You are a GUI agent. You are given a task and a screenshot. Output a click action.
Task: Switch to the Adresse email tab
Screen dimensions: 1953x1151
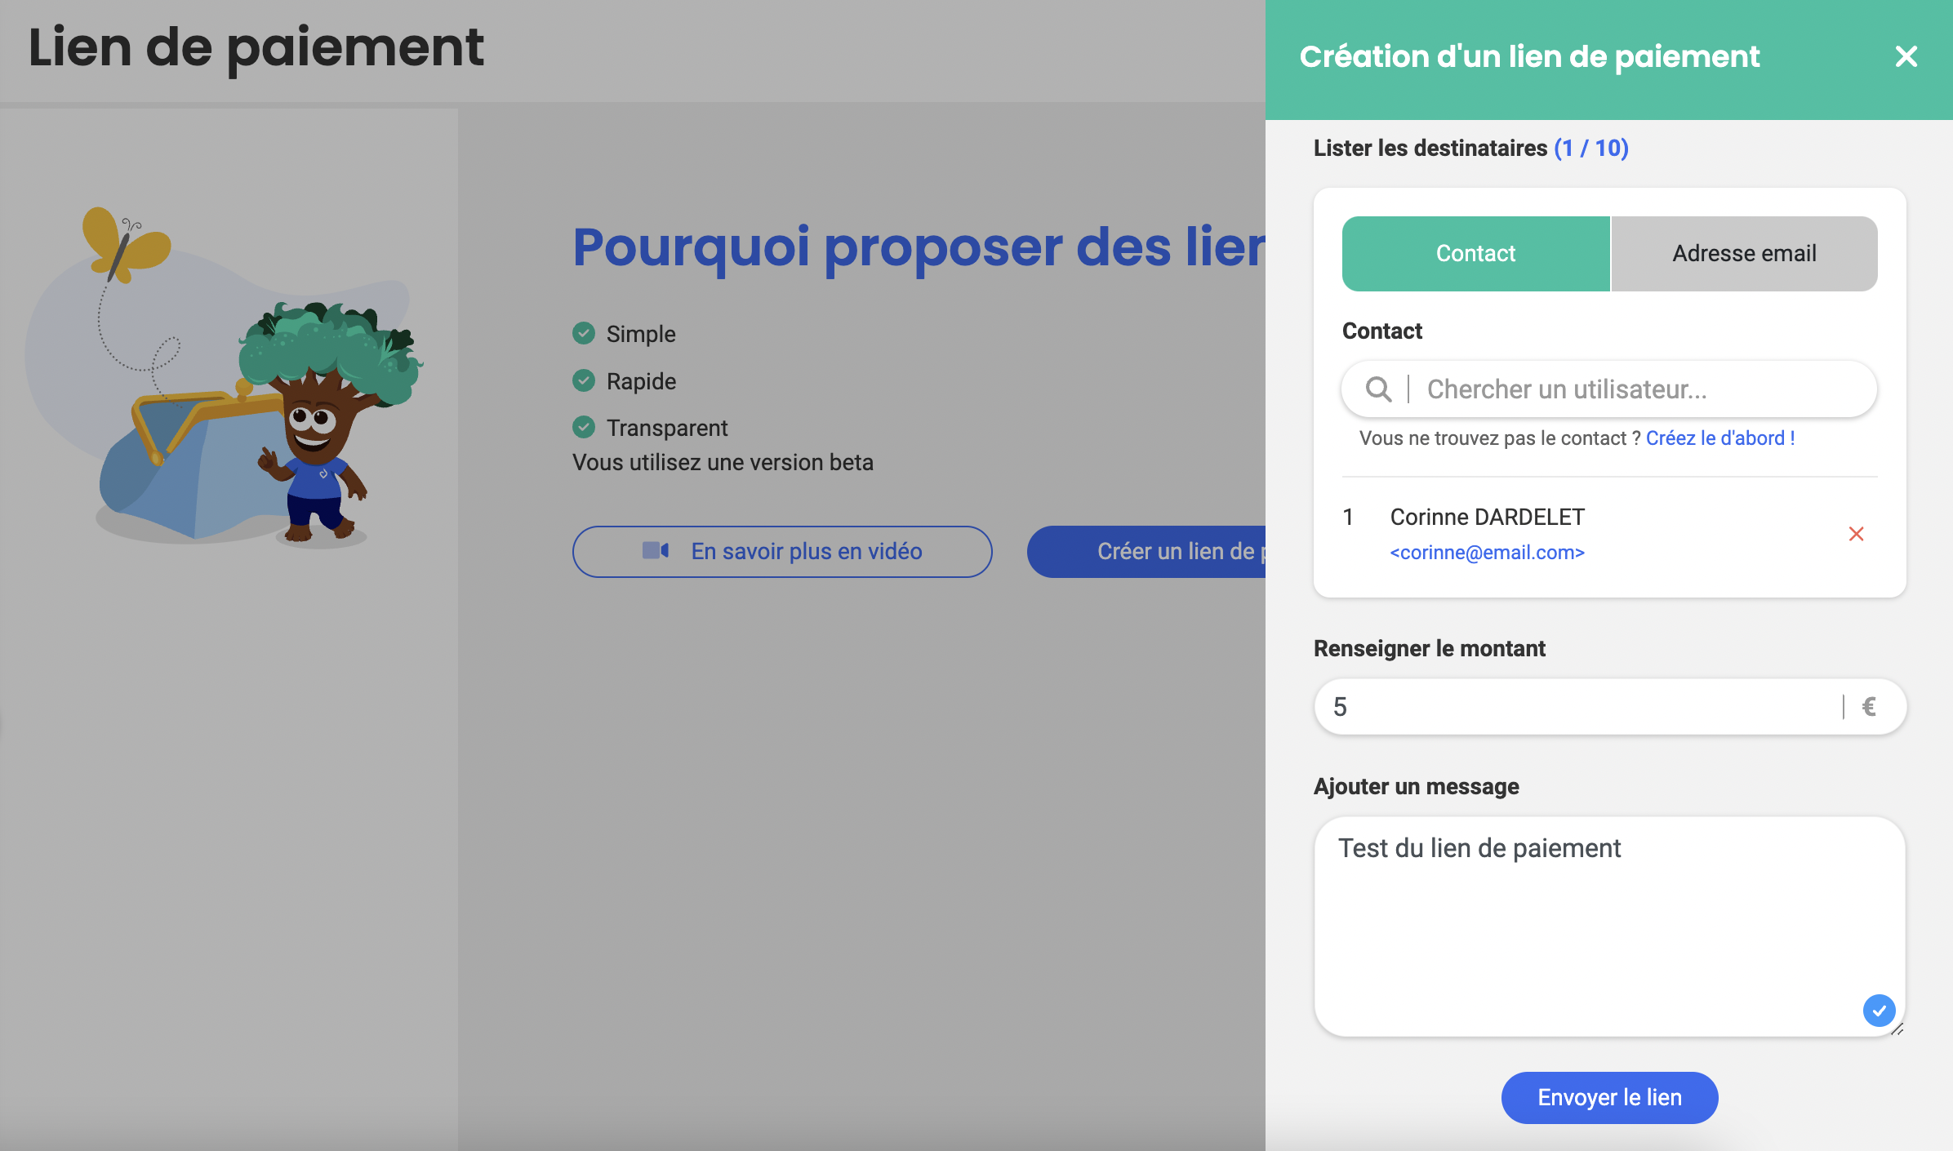pyautogui.click(x=1744, y=254)
